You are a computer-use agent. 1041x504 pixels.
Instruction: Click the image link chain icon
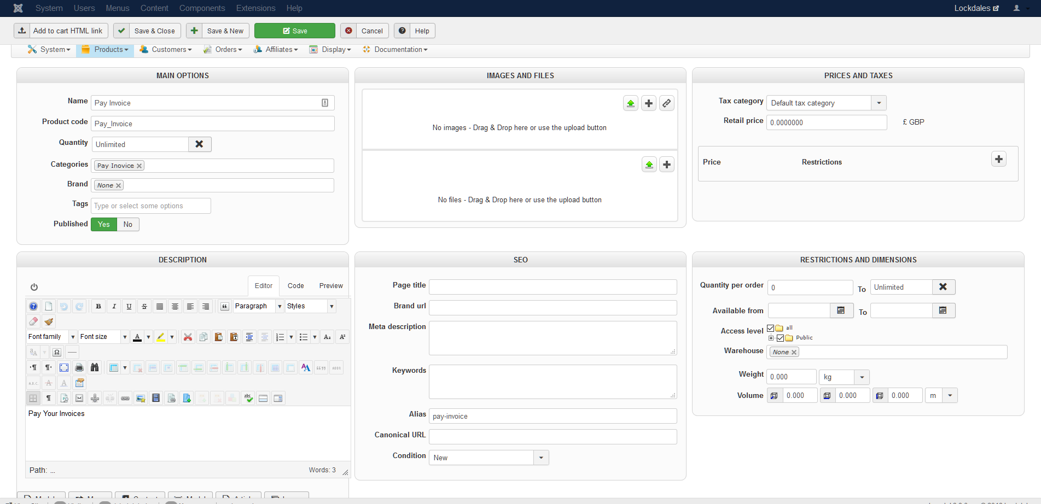[666, 103]
